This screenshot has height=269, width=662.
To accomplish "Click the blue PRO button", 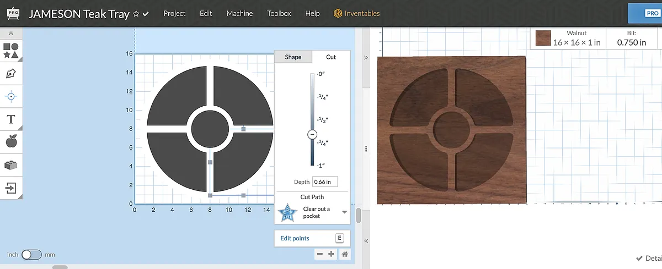I will click(x=645, y=13).
